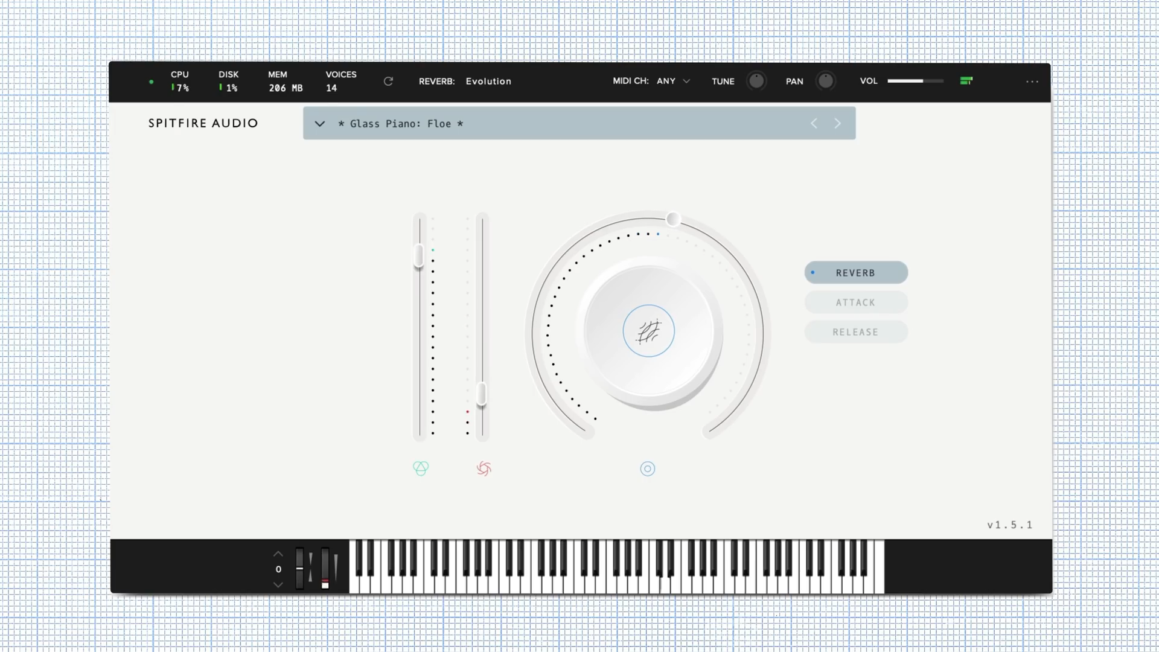This screenshot has height=652, width=1159.
Task: Click the green level meter icon
Action: 966,81
